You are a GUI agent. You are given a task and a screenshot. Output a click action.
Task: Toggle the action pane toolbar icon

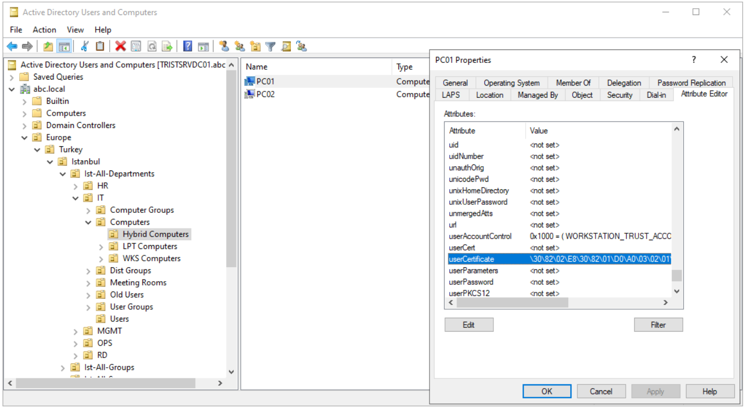click(x=203, y=47)
